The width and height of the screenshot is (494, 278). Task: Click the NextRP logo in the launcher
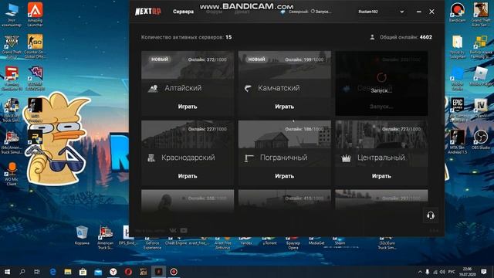tap(147, 12)
